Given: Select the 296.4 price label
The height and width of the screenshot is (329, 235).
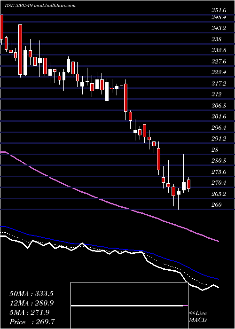Looking at the screenshot, I should click(x=219, y=127).
